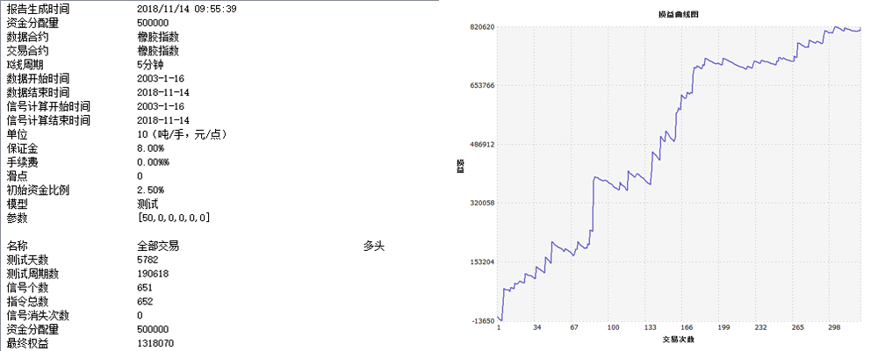Click the -13650 label on the y-axis
Image resolution: width=878 pixels, height=351 pixels.
(x=481, y=321)
